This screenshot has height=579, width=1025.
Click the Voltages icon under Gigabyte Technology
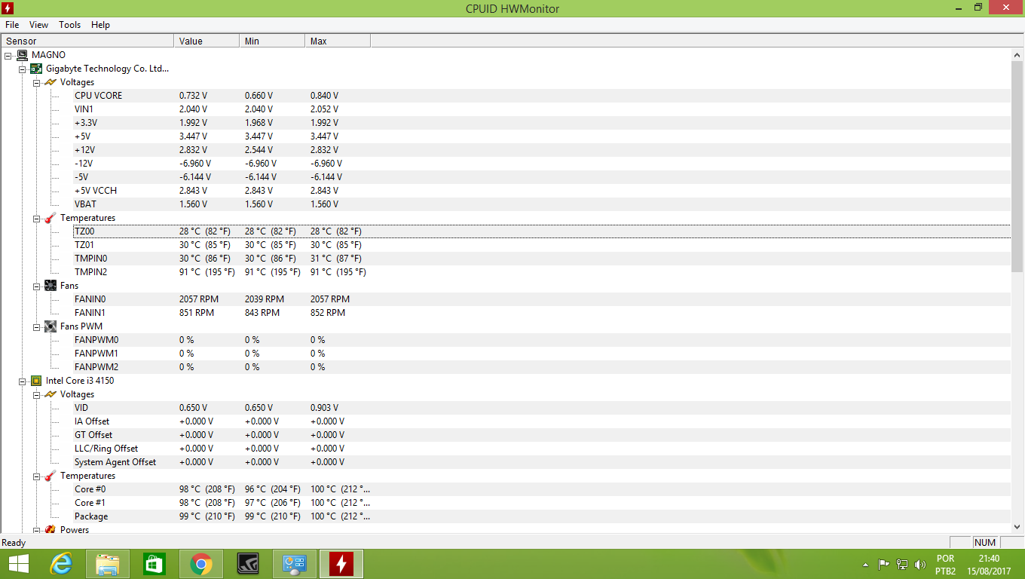click(50, 82)
